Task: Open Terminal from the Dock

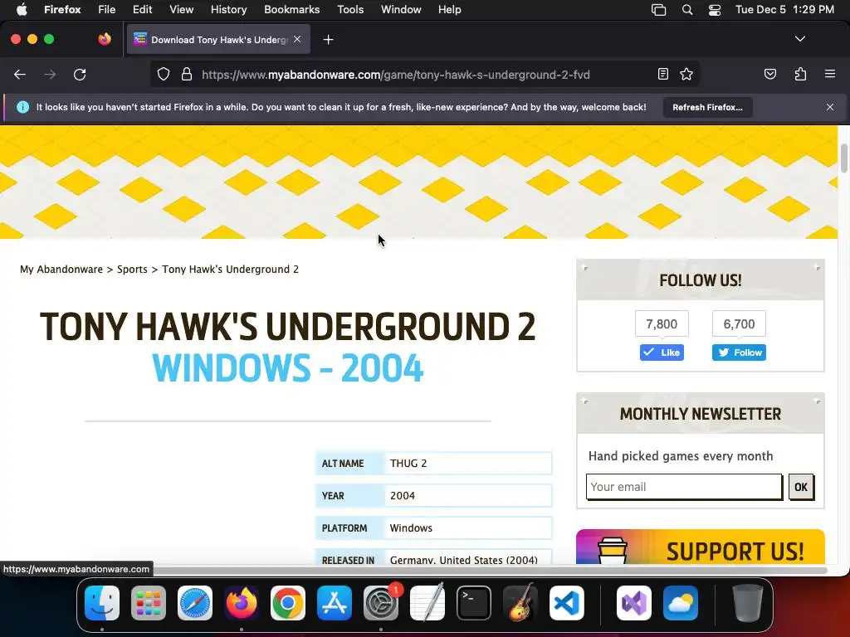Action: (x=474, y=603)
